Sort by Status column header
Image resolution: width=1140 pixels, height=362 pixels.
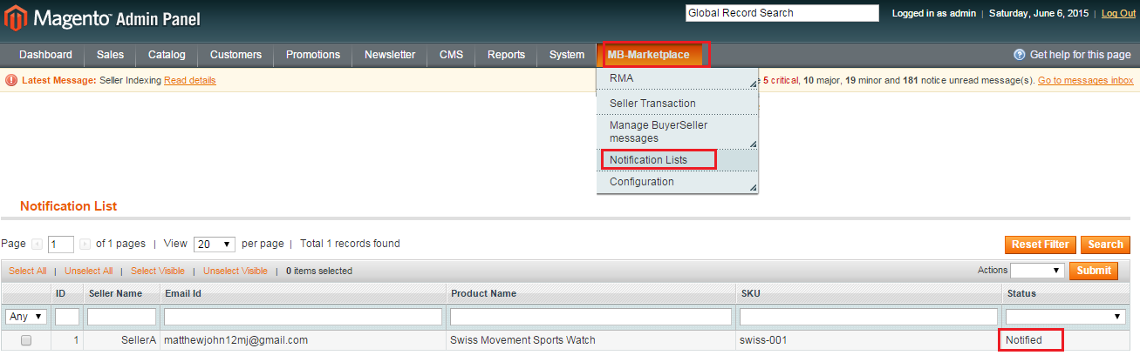(1021, 294)
